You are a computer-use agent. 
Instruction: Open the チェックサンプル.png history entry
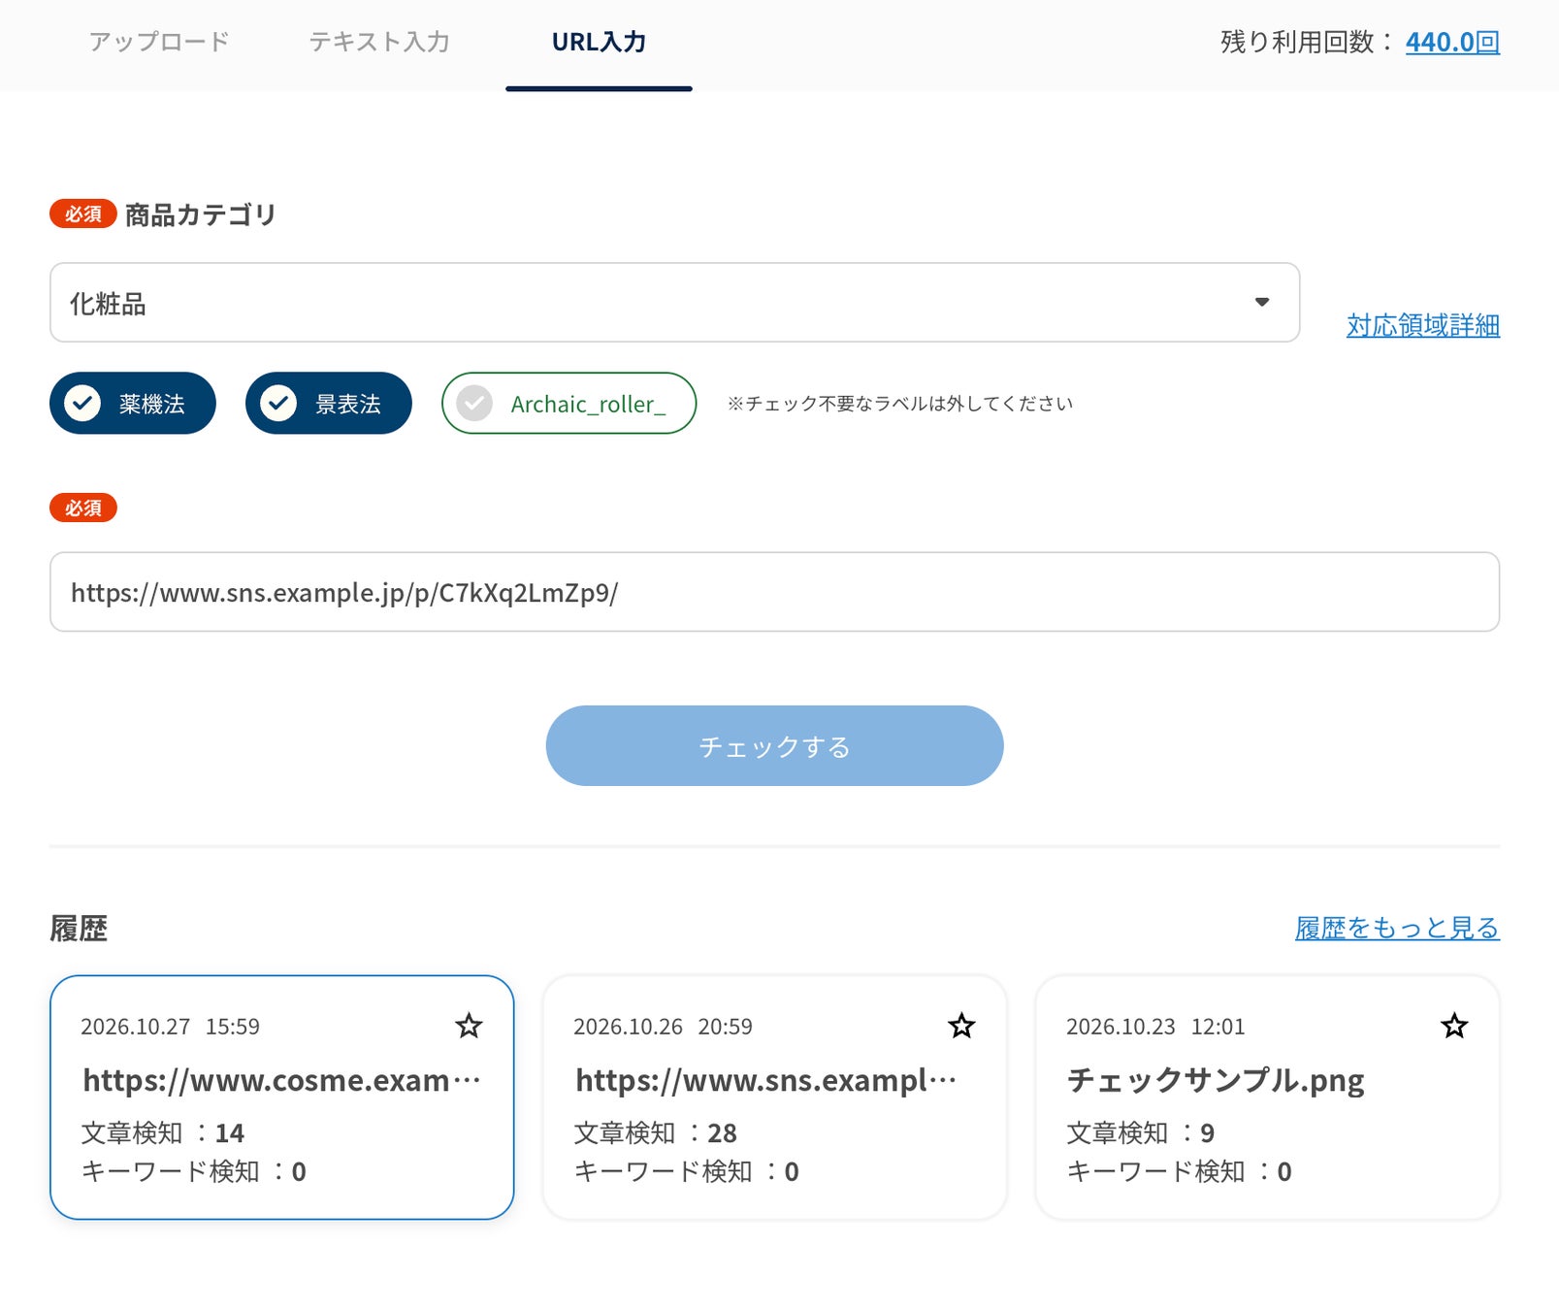tap(1267, 1097)
